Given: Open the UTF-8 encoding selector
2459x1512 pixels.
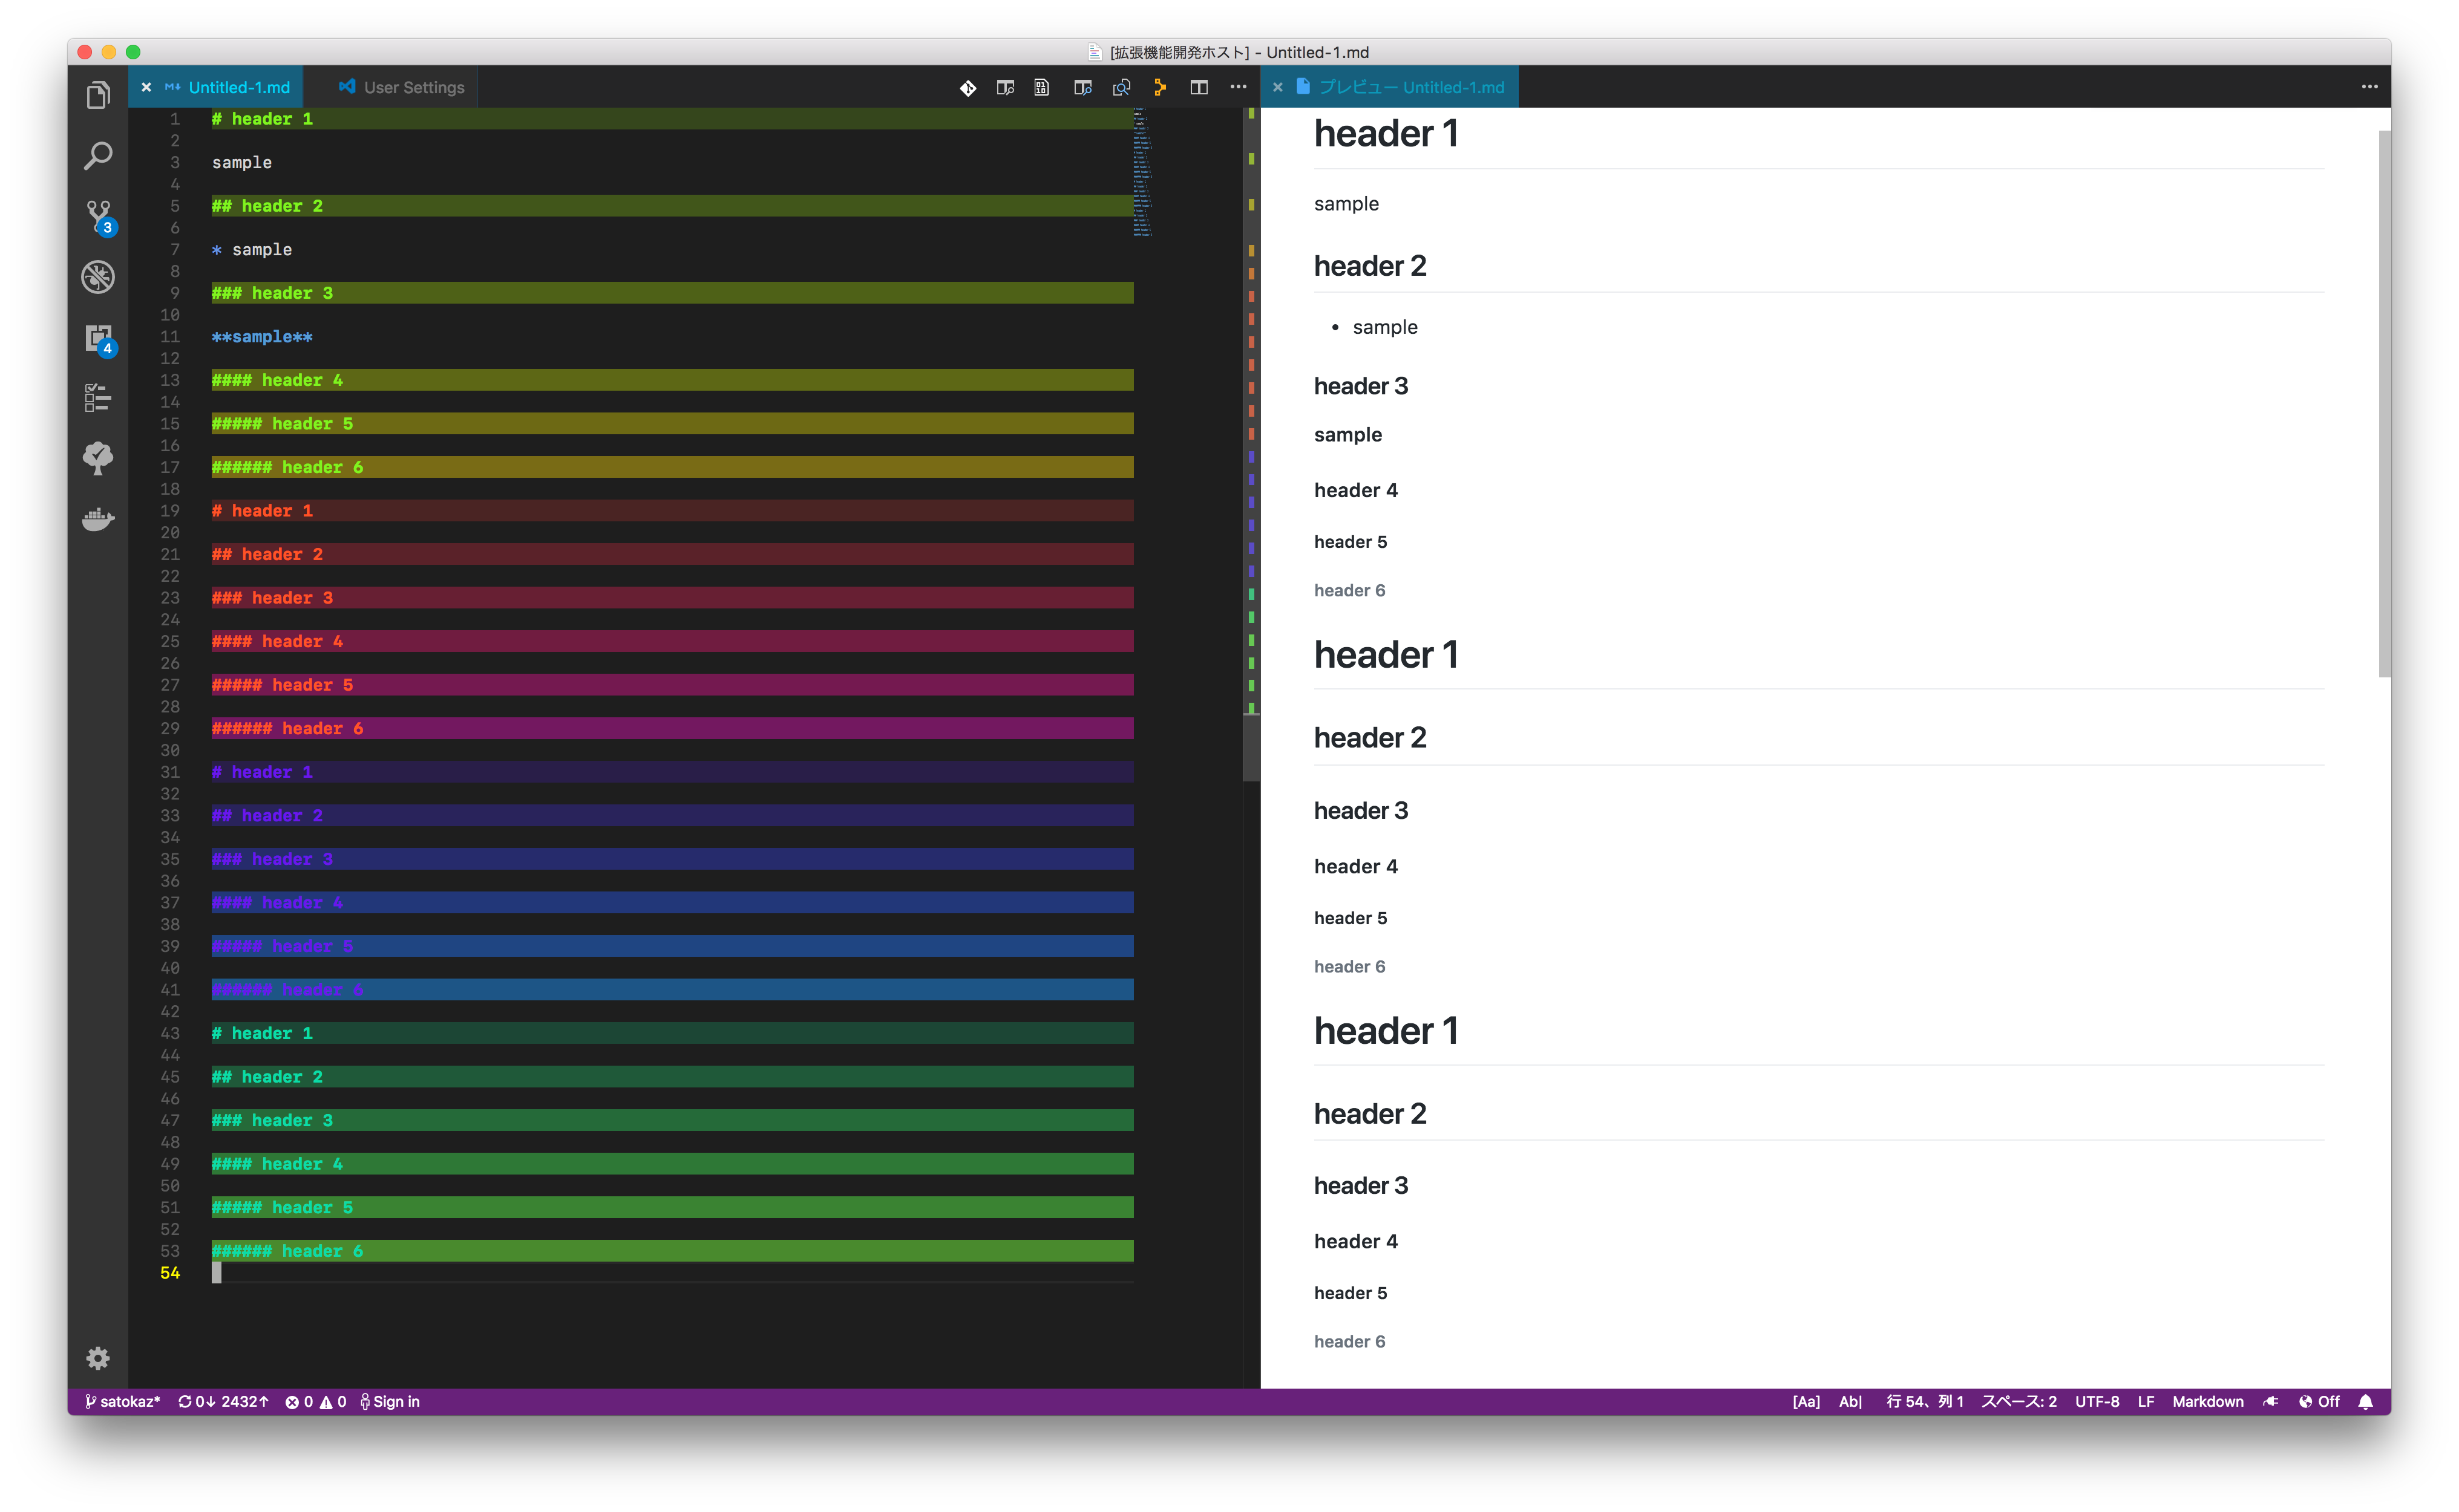Looking at the screenshot, I should [x=2096, y=1401].
